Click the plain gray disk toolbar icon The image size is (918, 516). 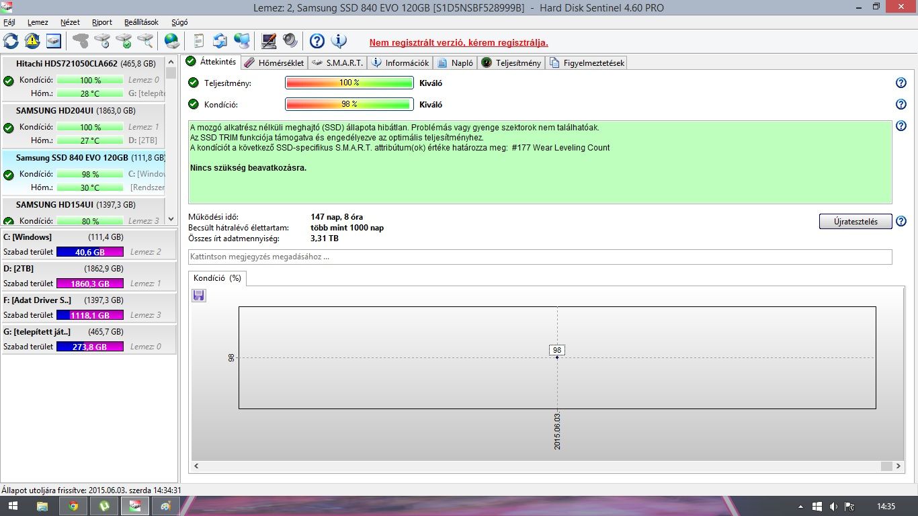(x=81, y=41)
